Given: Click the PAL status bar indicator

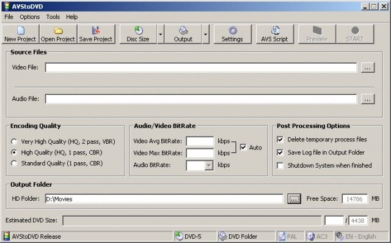Looking at the screenshot, I should point(290,236).
